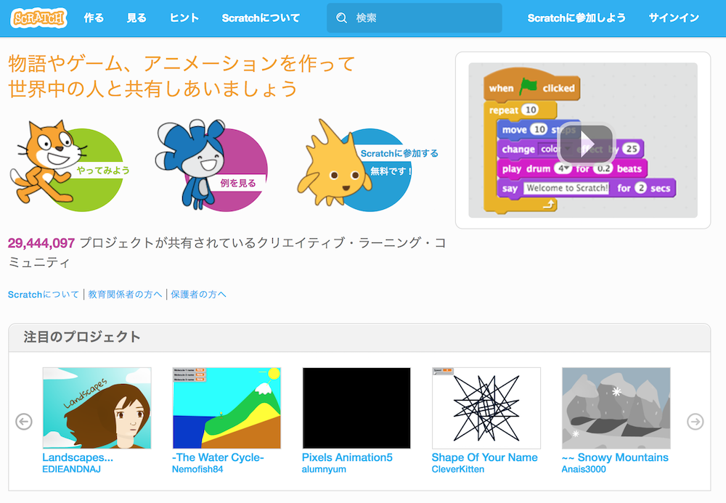Go to previous featured projects
Image resolution: width=726 pixels, height=503 pixels.
24,422
